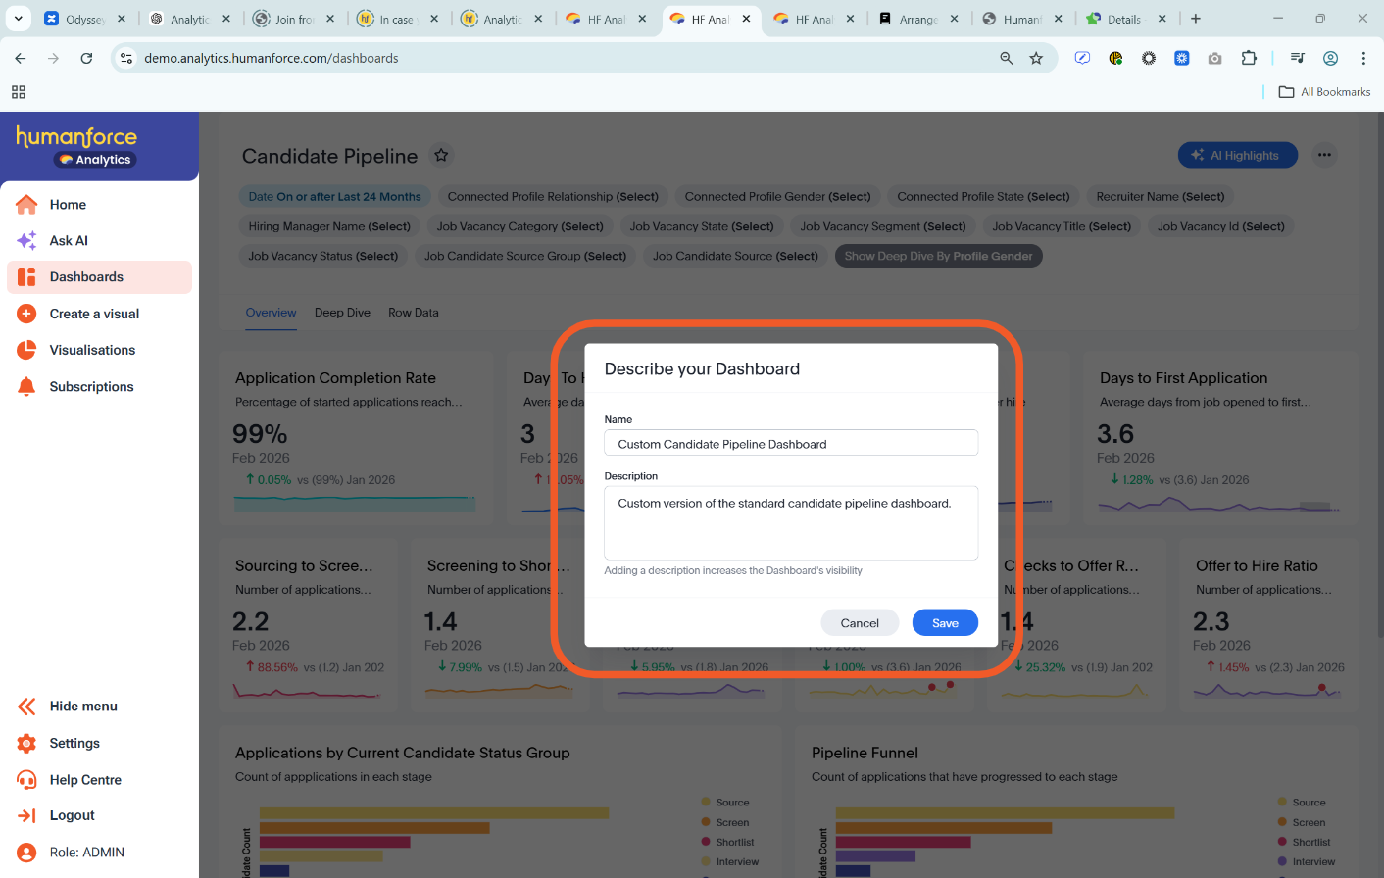Click the dashboard Name input field
The width and height of the screenshot is (1384, 878).
coord(790,444)
